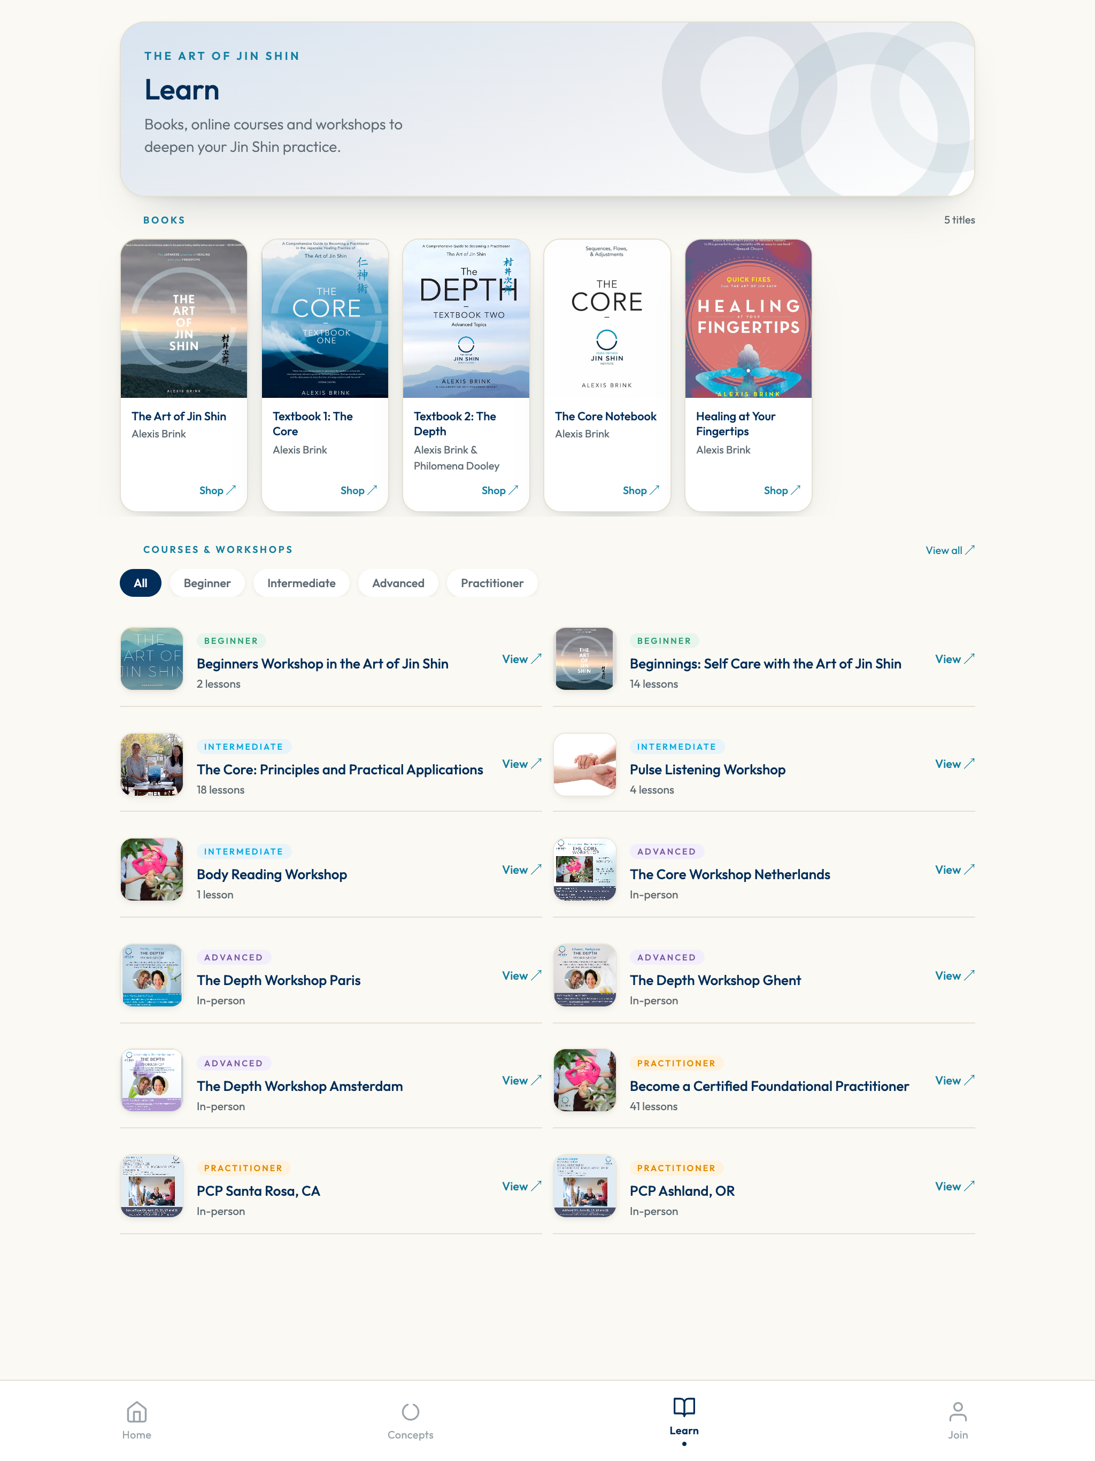Click Certified Foundational Practitioner thumbnail

click(584, 1080)
